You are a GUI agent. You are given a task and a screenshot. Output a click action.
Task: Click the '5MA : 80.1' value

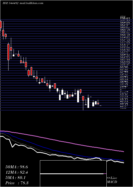15,178
